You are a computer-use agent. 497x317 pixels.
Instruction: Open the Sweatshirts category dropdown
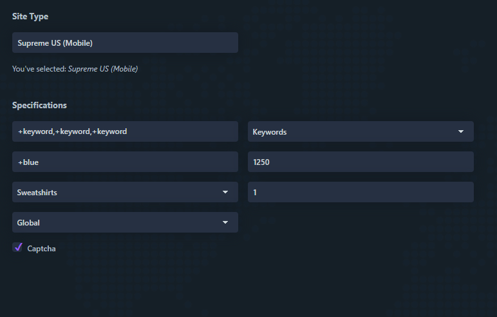[125, 192]
